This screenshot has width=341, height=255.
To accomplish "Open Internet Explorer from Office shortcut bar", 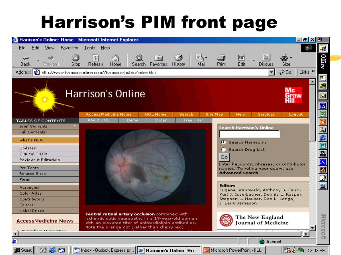I will tap(323, 138).
